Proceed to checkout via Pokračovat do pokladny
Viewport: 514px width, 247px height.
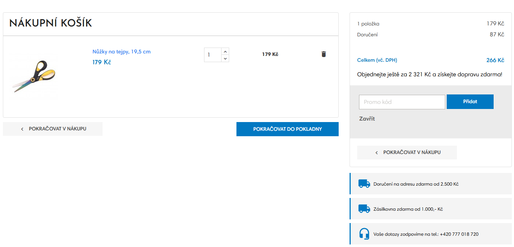[287, 129]
